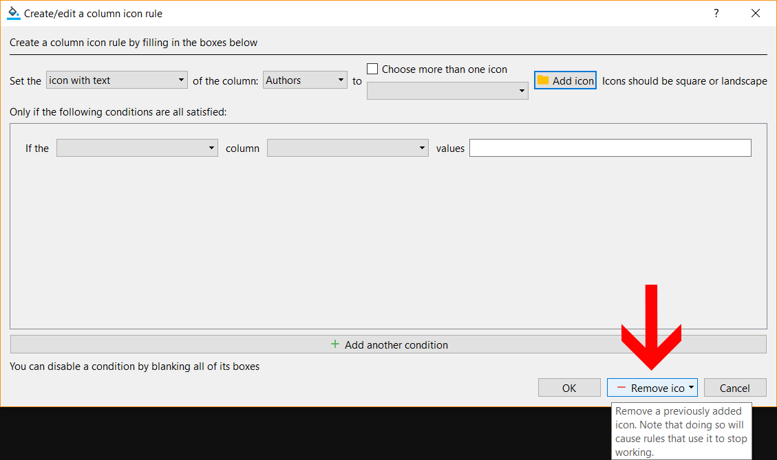
Task: Expand the Remove icon dropdown arrow
Action: tap(691, 388)
